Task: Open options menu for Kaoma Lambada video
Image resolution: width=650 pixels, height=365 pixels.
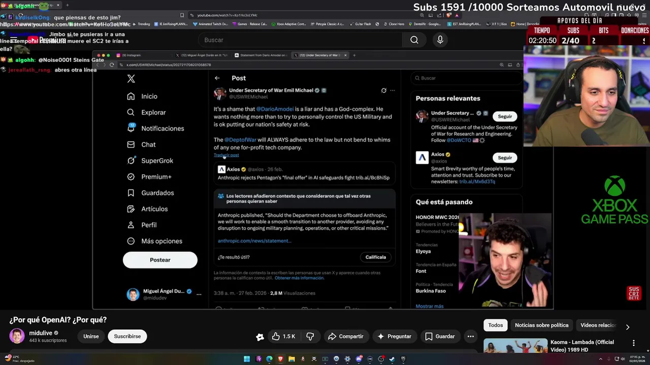Action: (633, 343)
